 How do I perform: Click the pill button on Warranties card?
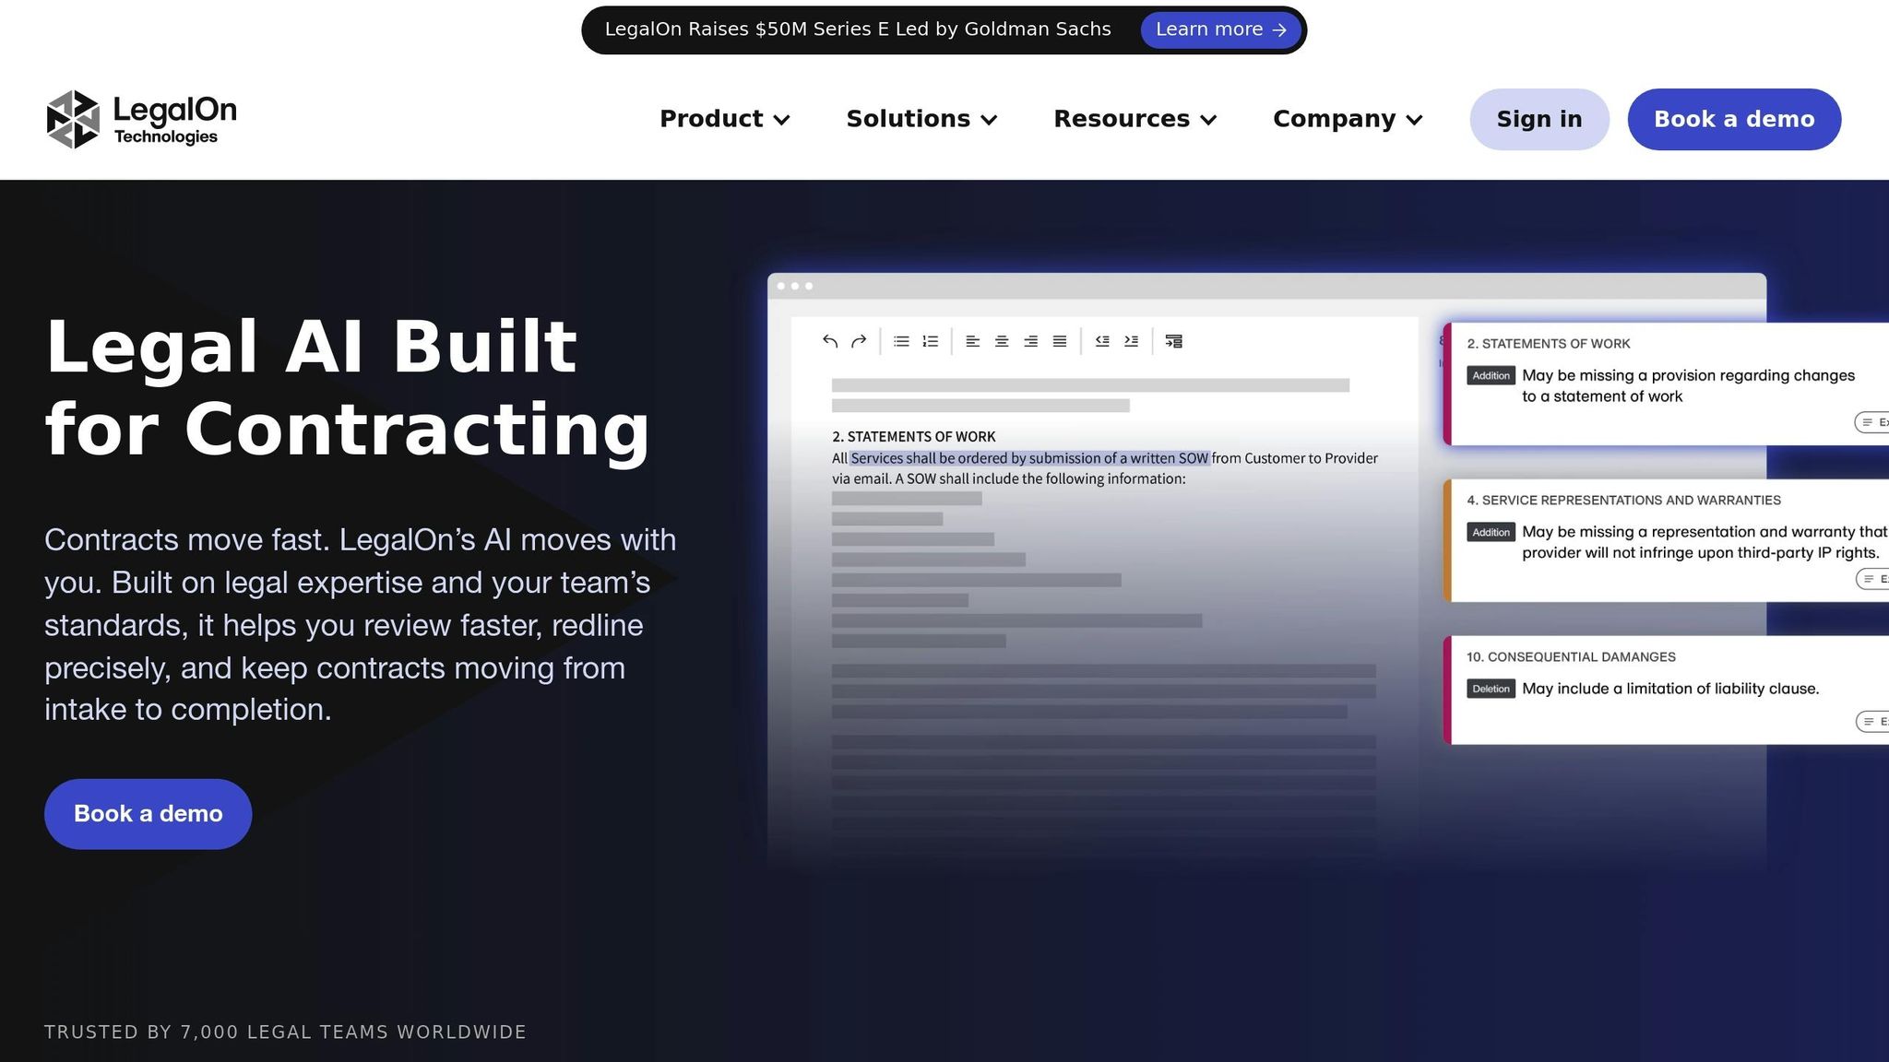[x=1872, y=579]
